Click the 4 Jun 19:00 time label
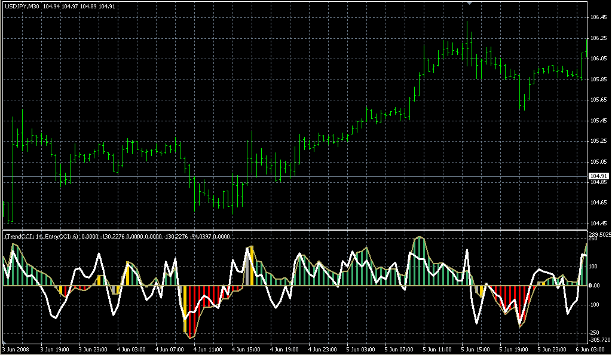 coord(283,349)
